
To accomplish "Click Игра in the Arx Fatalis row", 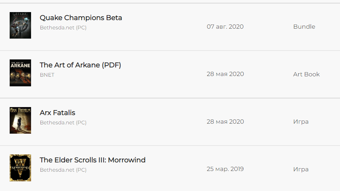I will pos(301,122).
